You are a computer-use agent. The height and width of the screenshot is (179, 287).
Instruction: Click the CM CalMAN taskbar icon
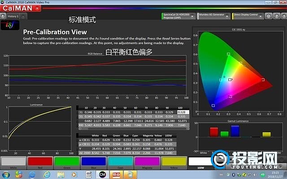click(x=103, y=174)
